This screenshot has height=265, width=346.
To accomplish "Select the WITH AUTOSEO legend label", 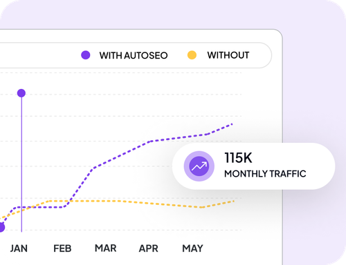I will 134,55.
